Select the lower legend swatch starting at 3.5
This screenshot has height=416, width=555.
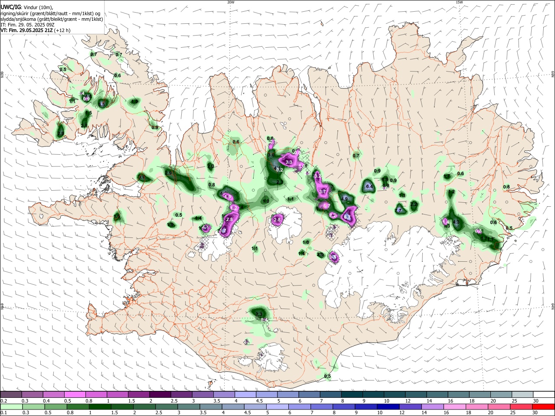click(211, 406)
